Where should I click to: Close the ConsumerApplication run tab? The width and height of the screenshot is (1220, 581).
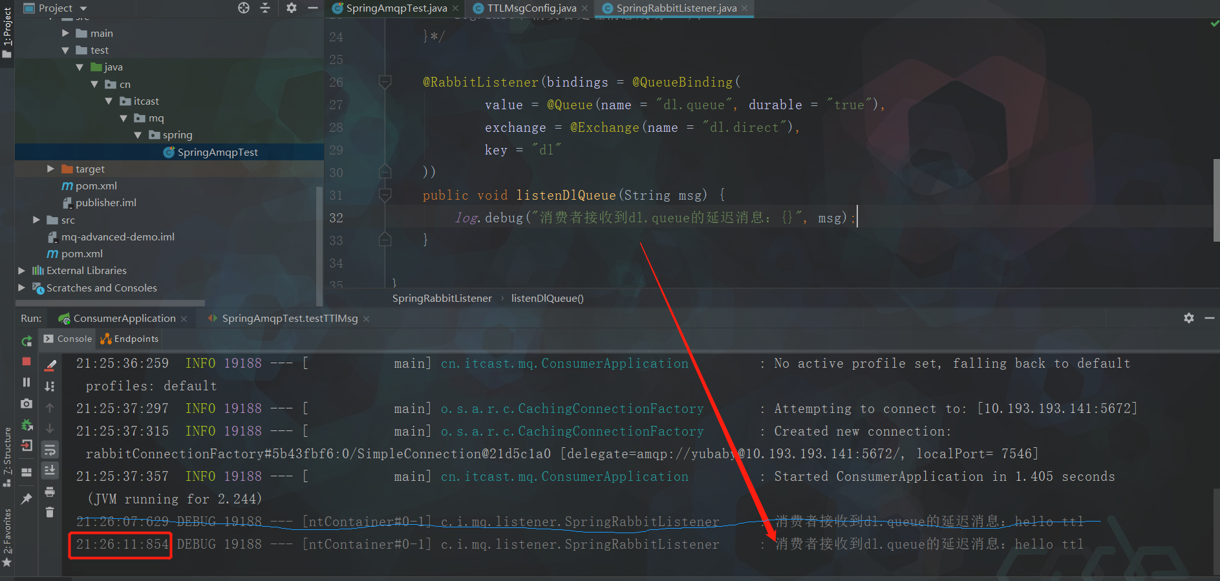[x=184, y=319]
